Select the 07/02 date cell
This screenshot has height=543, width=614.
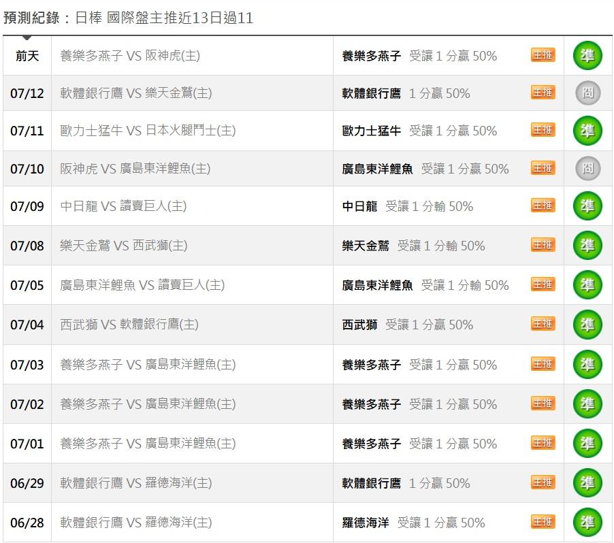(x=27, y=404)
